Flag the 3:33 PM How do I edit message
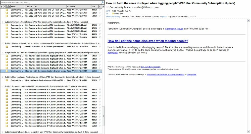This screenshot has width=251, height=134. [100, 59]
